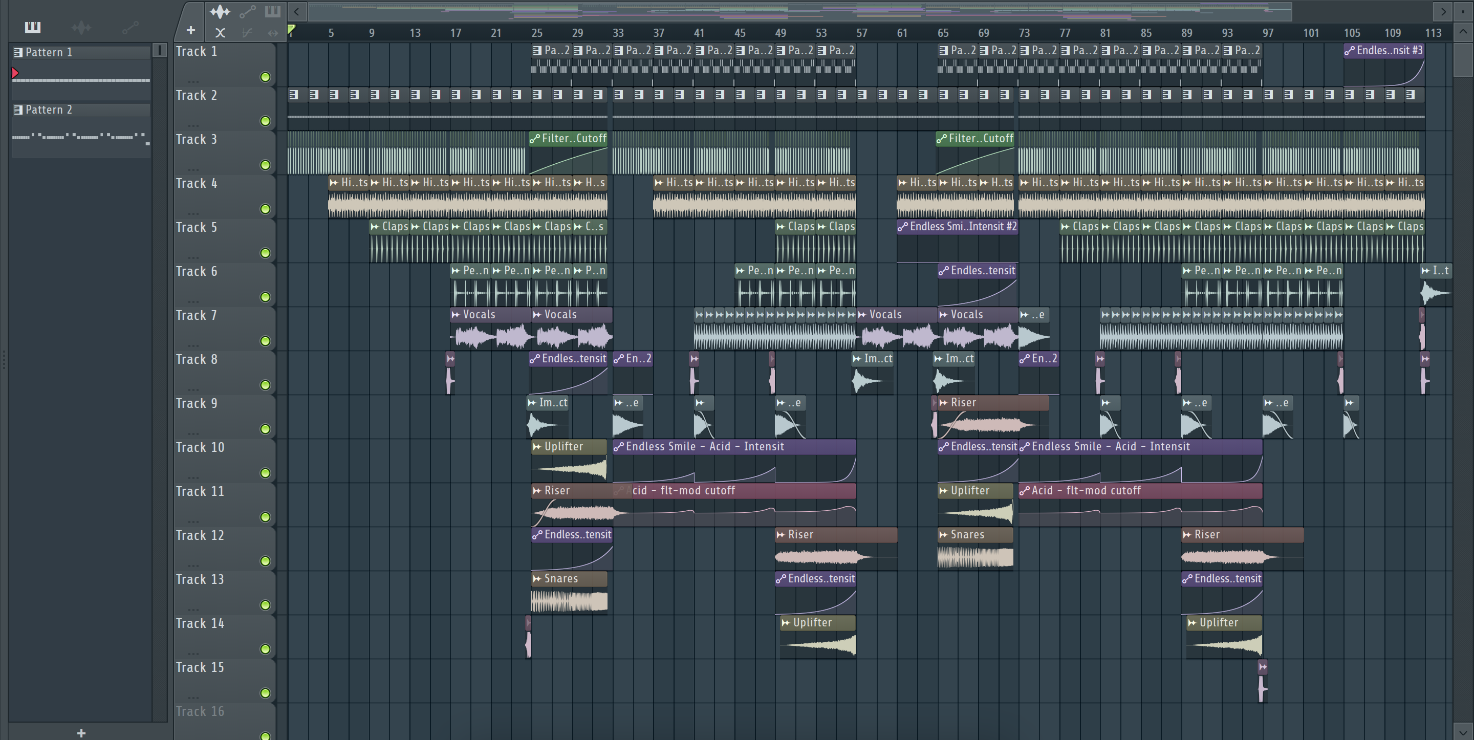Open menu icon of first Filter..Cutoff clip
The height and width of the screenshot is (740, 1474).
534,139
